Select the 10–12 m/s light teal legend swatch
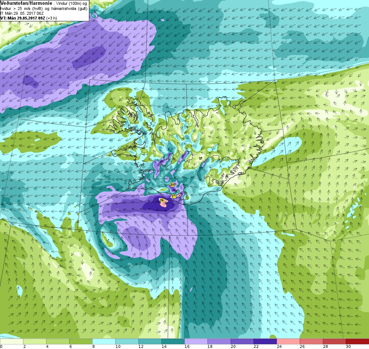This screenshot has height=349, width=369. [x=127, y=341]
